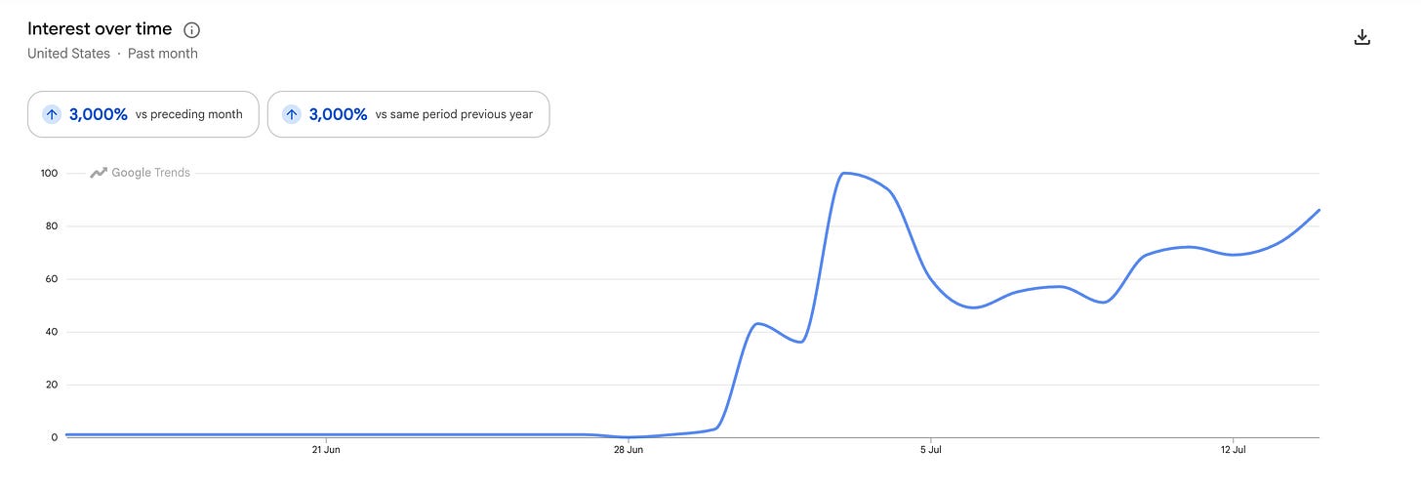Click the United States region label
The height and width of the screenshot is (489, 1421).
tap(68, 54)
